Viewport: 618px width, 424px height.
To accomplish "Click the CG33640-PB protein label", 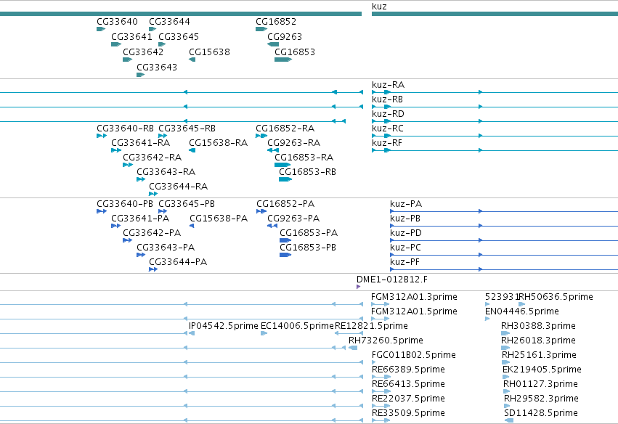I will 125,204.
